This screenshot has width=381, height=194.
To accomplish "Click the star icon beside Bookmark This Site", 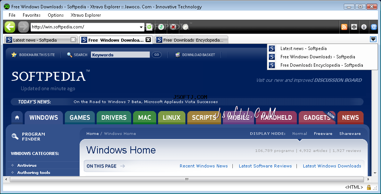I will pyautogui.click(x=14, y=55).
